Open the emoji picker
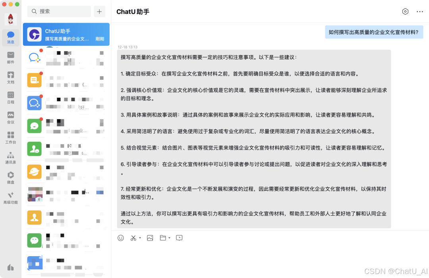This screenshot has width=429, height=278. [121, 238]
